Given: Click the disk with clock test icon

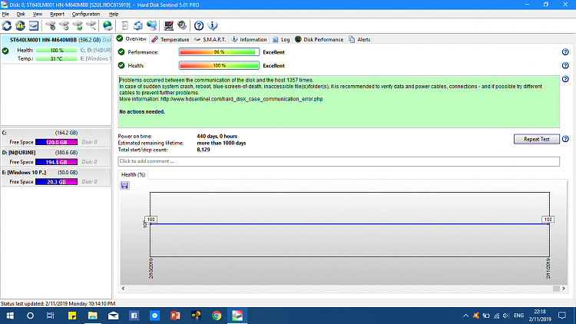Looking at the screenshot, I should point(65,25).
